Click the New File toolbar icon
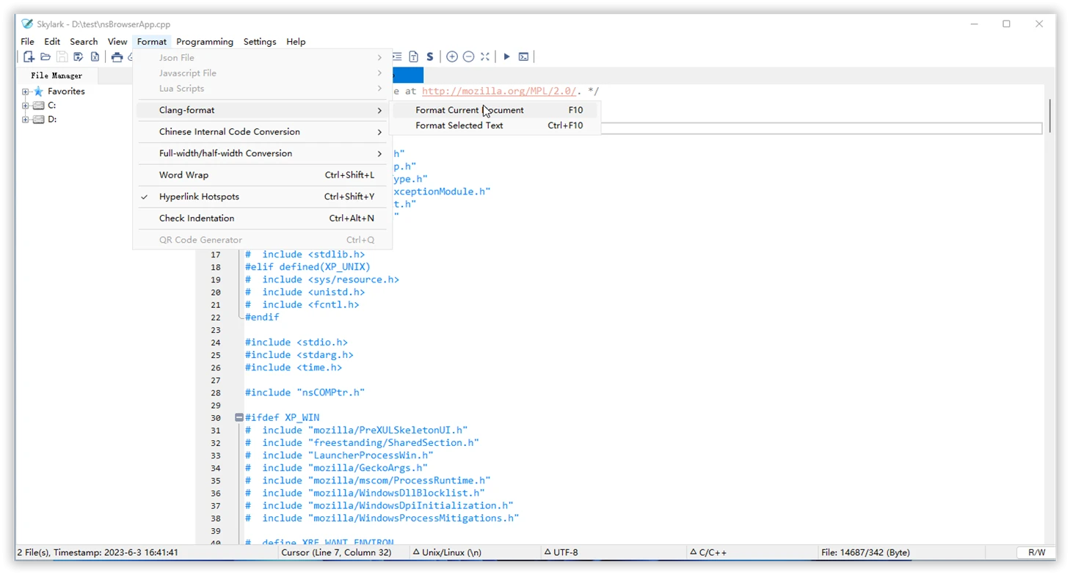This screenshot has height=575, width=1070. (x=29, y=56)
